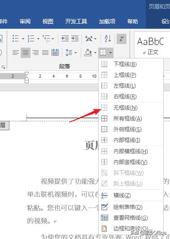Toggle 查看网格线(G) view gridlines
This screenshot has width=170, height=239.
(x=131, y=217)
